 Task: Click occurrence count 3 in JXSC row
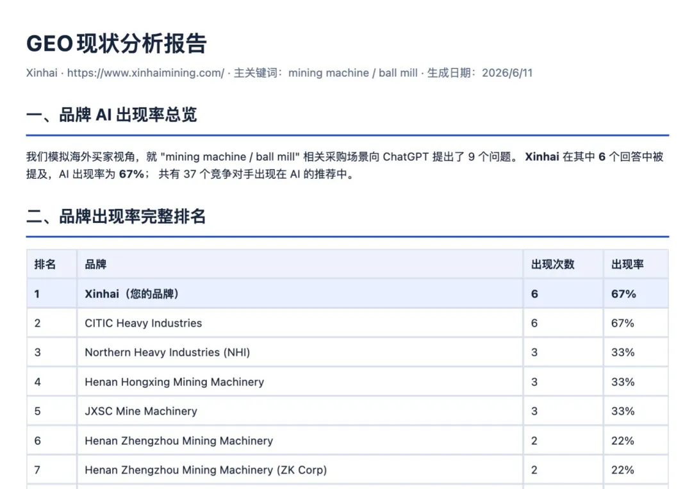tap(534, 411)
